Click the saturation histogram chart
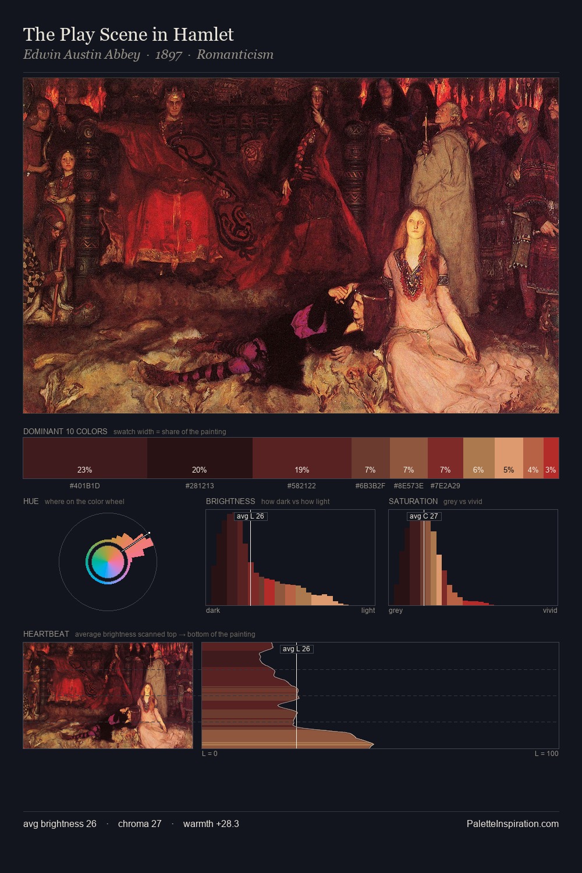582x873 pixels. pos(473,558)
